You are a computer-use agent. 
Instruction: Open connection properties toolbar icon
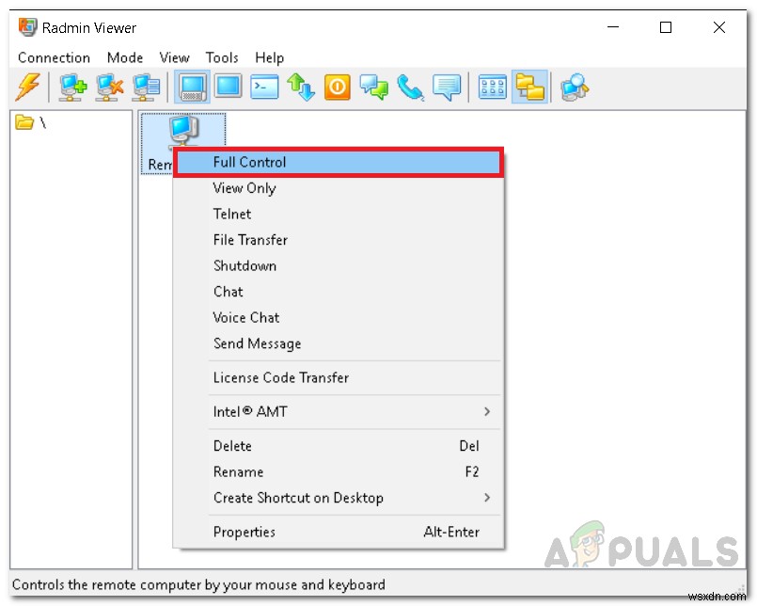[x=146, y=88]
